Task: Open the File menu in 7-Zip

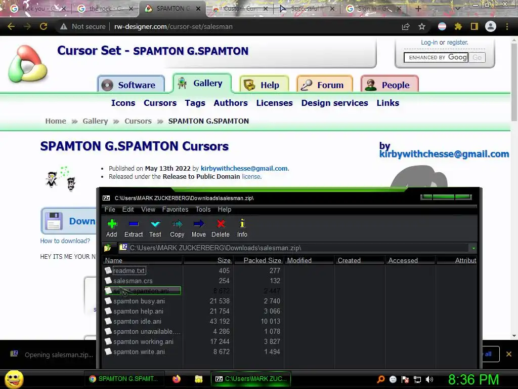Action: tap(110, 209)
